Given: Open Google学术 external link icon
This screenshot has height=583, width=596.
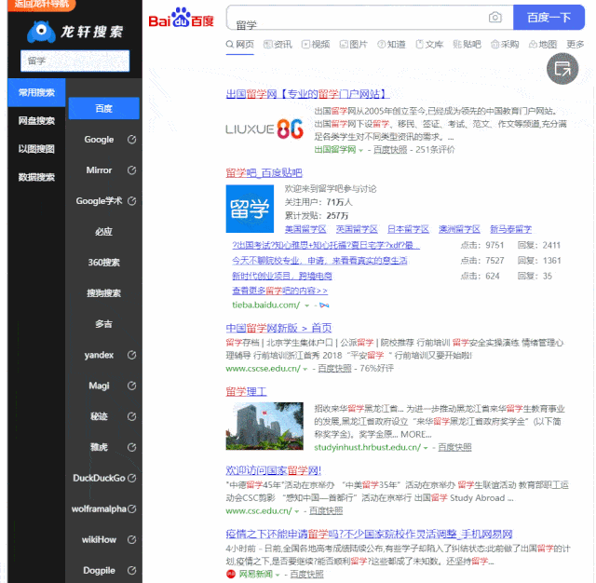Looking at the screenshot, I should click(131, 201).
